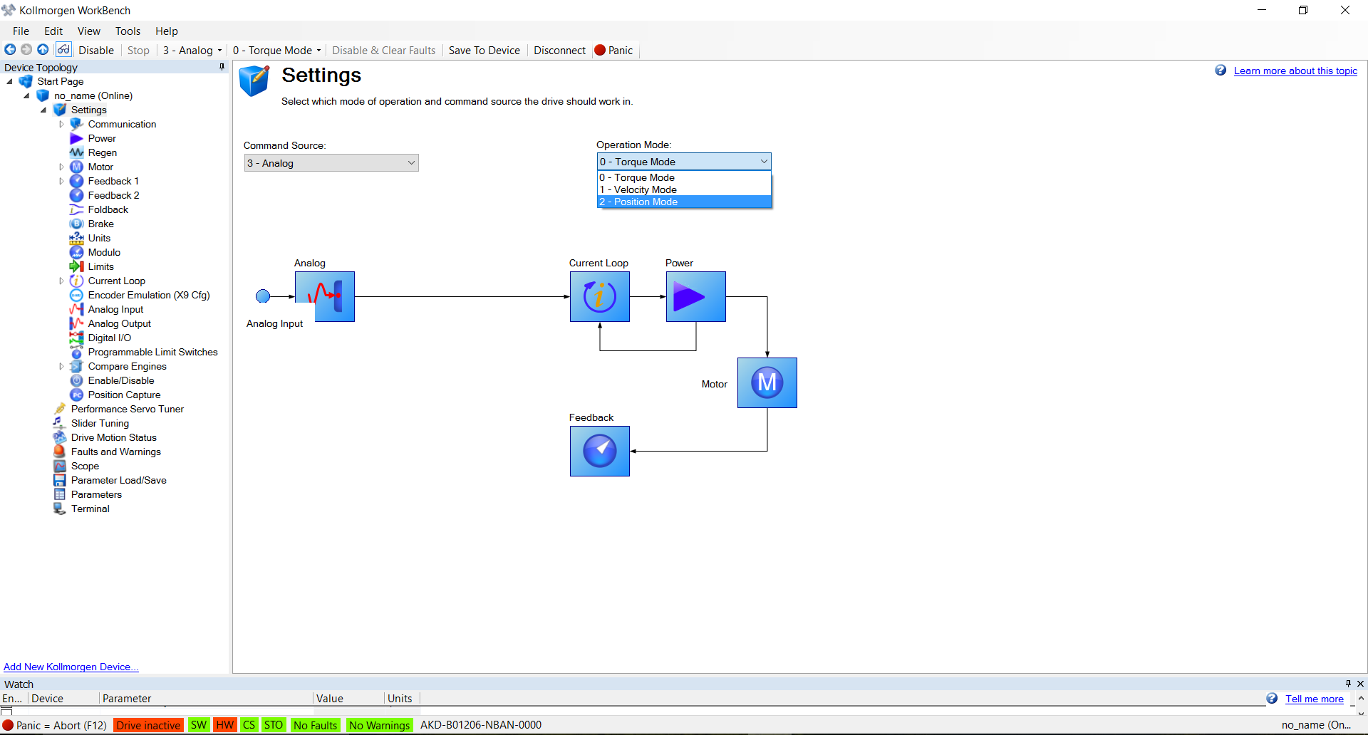Open the Motor diagram block
The width and height of the screenshot is (1368, 735).
pos(767,382)
